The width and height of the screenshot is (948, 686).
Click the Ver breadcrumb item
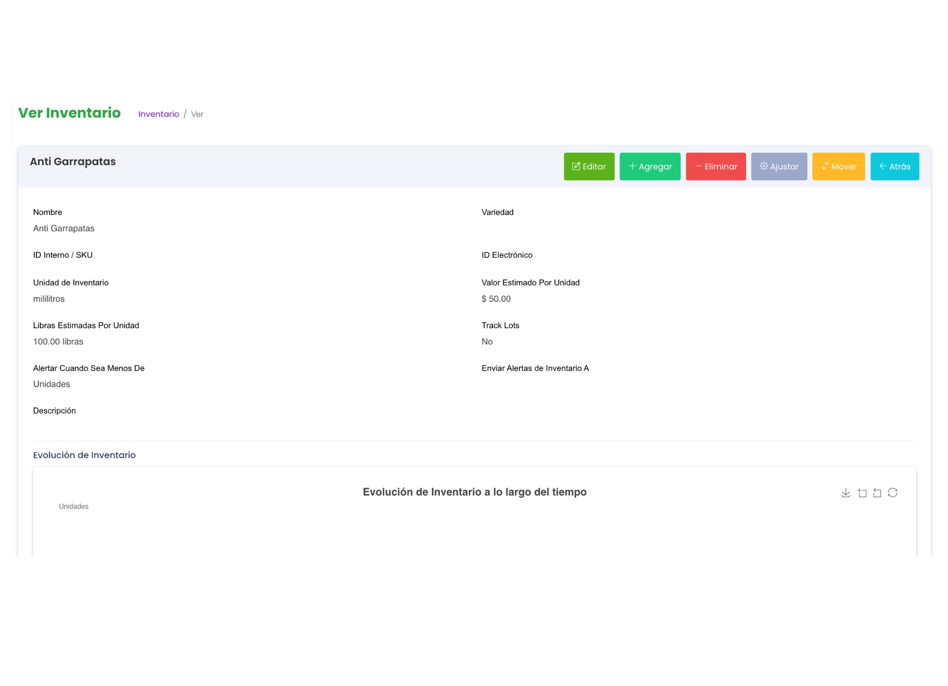[197, 114]
